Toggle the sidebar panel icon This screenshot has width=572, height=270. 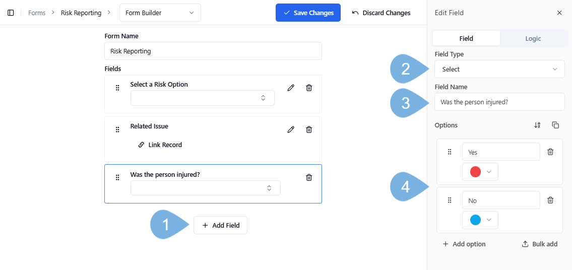click(x=11, y=13)
